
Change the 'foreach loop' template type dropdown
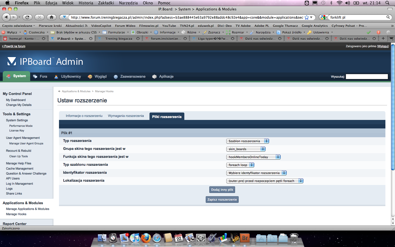point(240,165)
